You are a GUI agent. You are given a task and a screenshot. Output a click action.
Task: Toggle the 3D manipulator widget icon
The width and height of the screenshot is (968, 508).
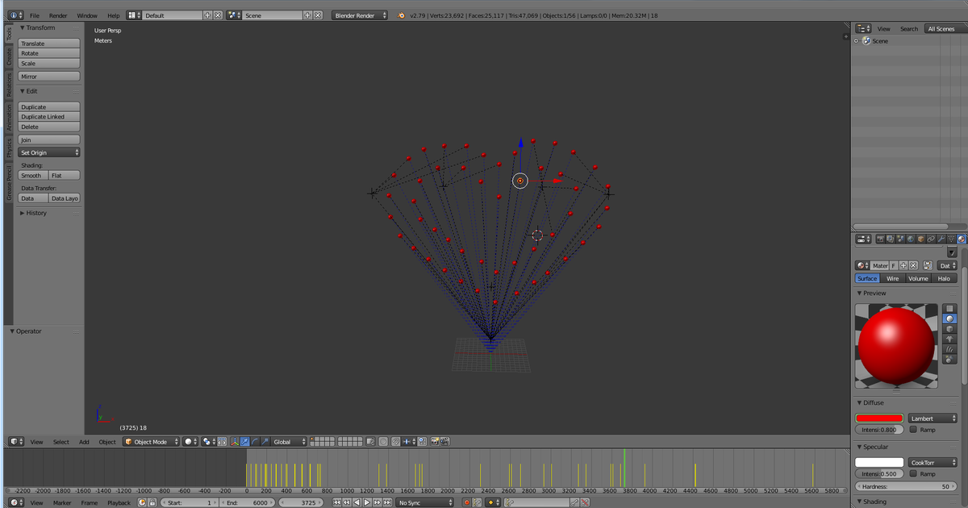click(x=235, y=442)
